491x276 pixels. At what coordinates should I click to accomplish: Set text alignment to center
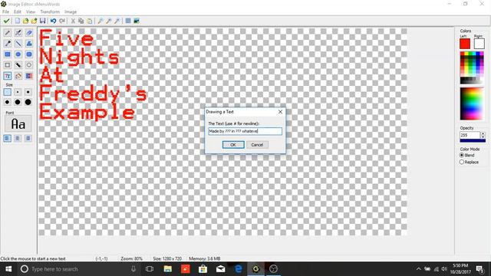pyautogui.click(x=18, y=138)
